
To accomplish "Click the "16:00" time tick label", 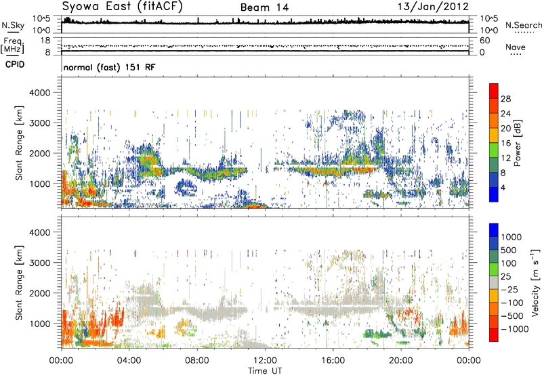I will point(333,361).
